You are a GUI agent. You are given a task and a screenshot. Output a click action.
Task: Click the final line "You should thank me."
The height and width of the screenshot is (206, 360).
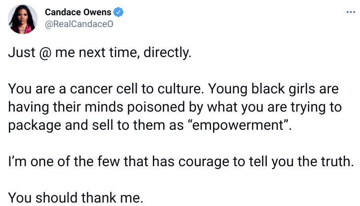[x=76, y=197]
